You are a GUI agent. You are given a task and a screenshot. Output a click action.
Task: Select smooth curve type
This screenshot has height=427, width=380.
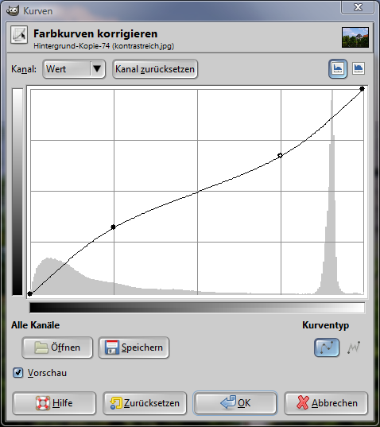(327, 347)
